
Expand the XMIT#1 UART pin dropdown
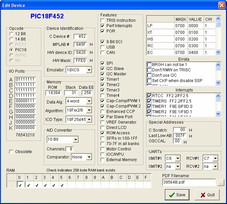177,158
